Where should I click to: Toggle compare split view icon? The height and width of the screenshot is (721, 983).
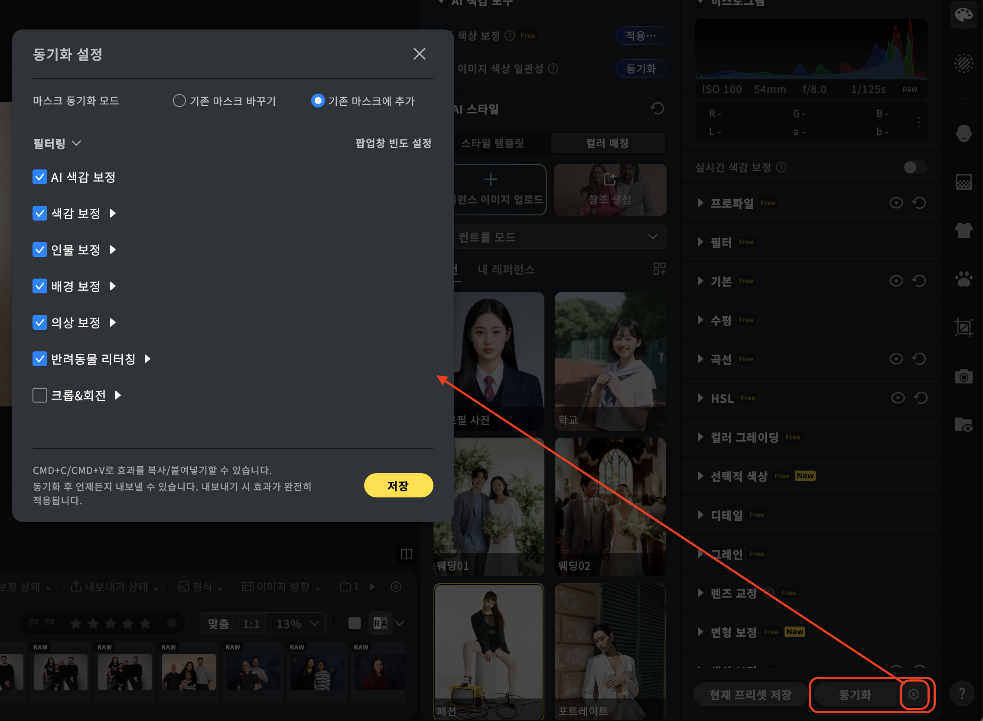[x=407, y=554]
